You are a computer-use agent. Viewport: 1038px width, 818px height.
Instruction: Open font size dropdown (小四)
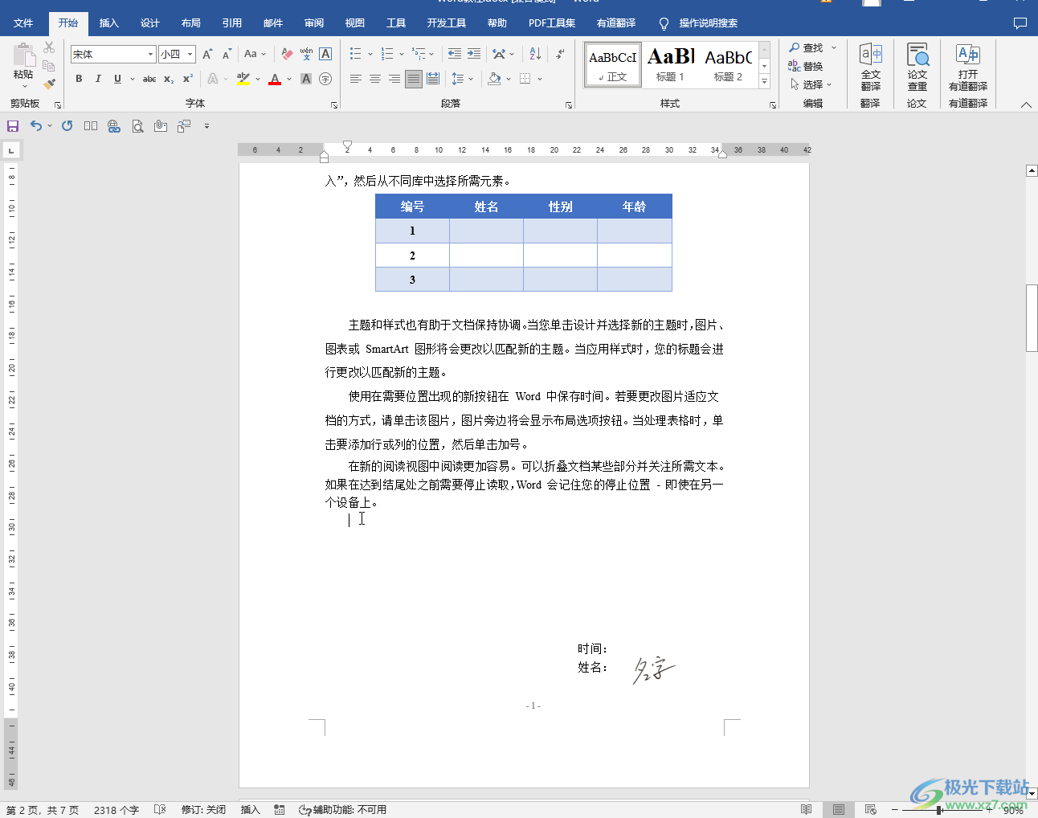click(x=190, y=55)
